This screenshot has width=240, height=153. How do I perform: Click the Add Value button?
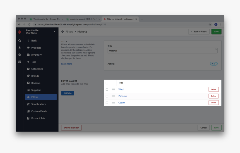[68, 93]
